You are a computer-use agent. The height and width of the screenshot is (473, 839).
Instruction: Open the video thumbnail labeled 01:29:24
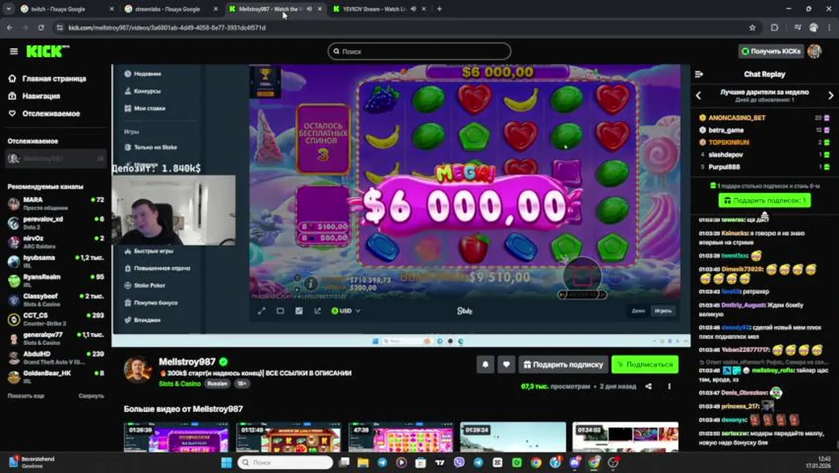pyautogui.click(x=513, y=438)
